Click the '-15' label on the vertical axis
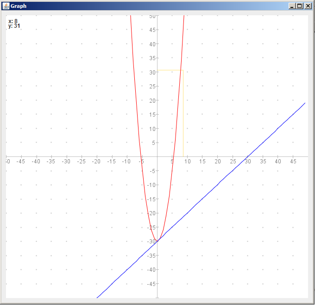Image resolution: width=315 pixels, height=305 pixels. point(151,199)
